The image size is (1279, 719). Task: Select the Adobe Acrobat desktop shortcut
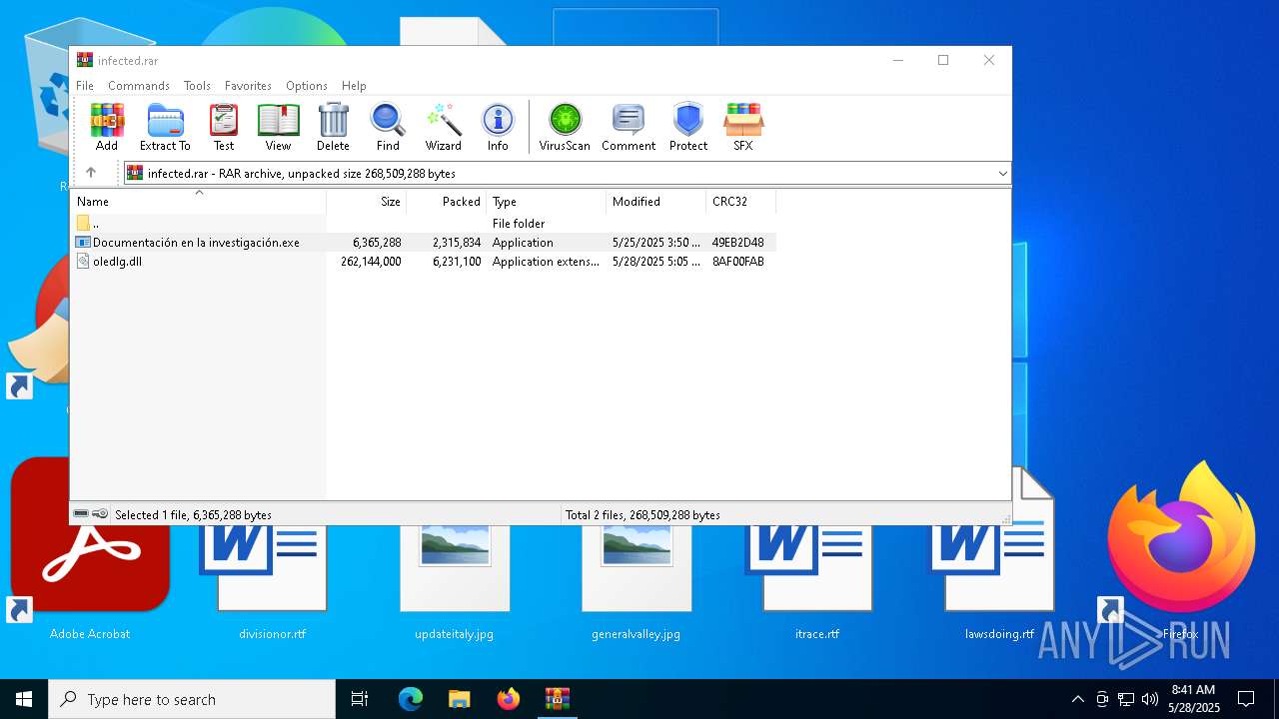(90, 549)
